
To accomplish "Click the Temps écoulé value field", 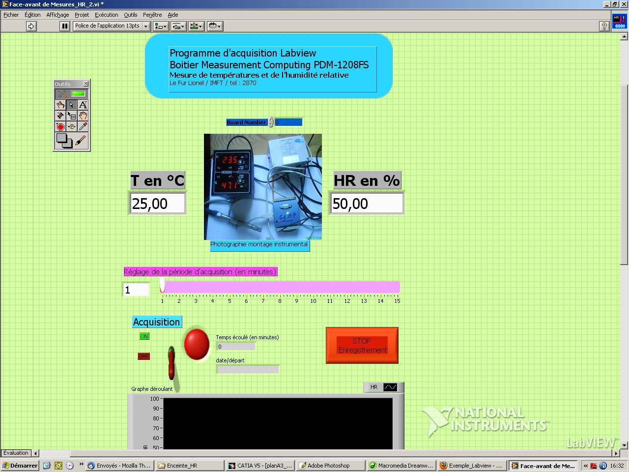I will [236, 347].
